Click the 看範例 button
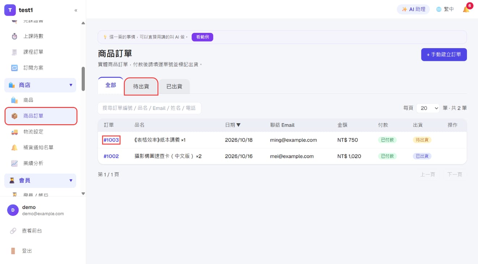The image size is (478, 264). (202, 37)
